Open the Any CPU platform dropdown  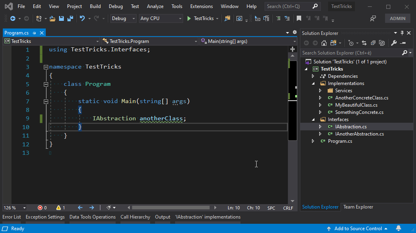click(x=161, y=18)
